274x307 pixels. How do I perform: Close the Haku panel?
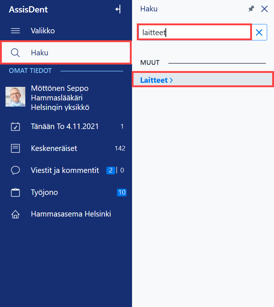pyautogui.click(x=264, y=9)
